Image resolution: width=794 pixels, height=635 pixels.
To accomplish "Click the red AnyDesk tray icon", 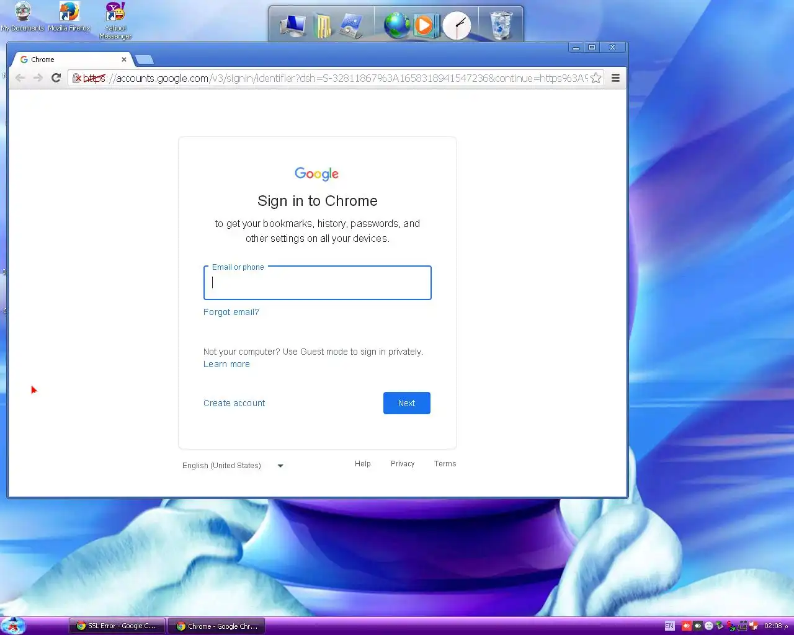I will 687,626.
